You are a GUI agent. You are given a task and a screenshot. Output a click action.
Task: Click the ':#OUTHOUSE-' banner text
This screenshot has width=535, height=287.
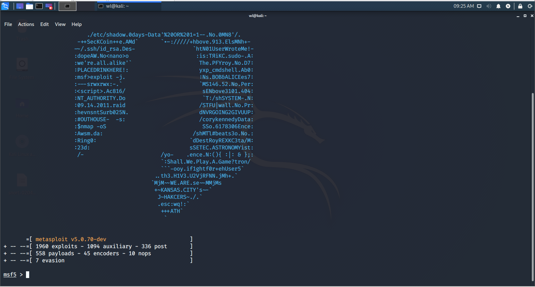pyautogui.click(x=92, y=119)
